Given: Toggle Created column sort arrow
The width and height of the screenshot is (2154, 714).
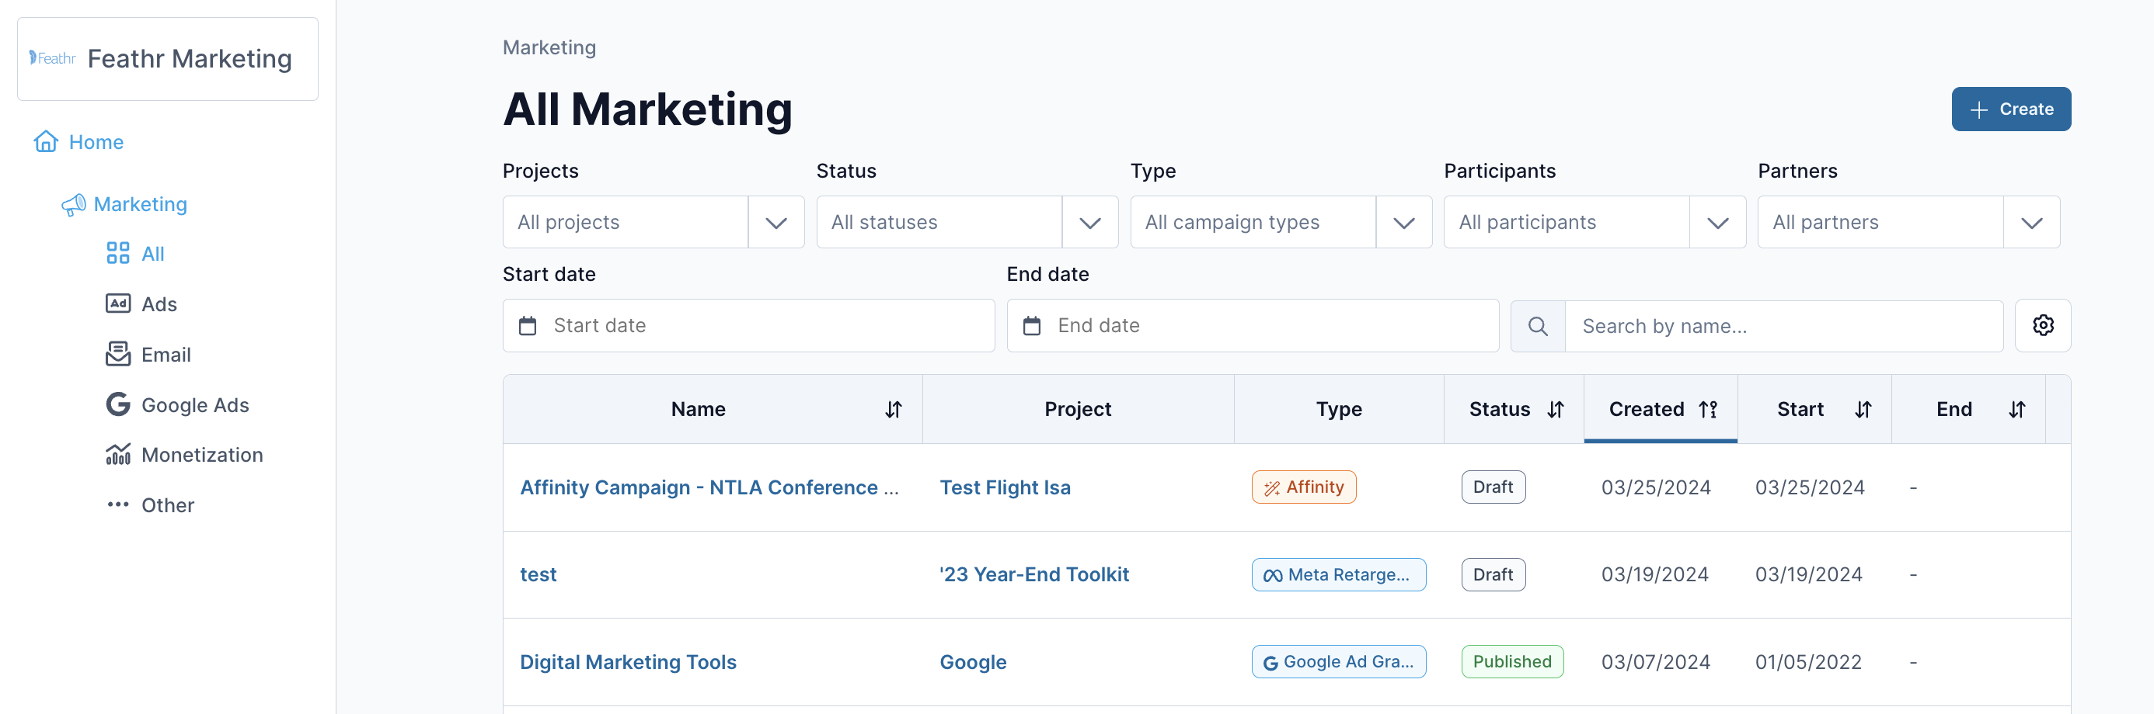Looking at the screenshot, I should 1708,409.
